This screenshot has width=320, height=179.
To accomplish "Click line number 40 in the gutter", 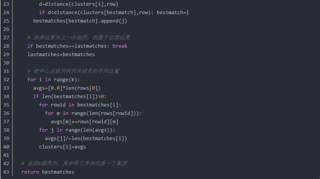I will 6,147.
